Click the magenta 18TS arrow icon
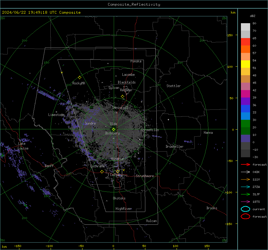 click(x=245, y=202)
